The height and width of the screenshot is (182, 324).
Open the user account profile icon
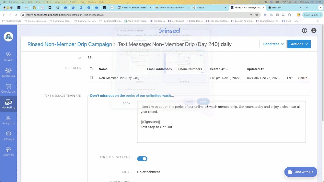point(314,30)
